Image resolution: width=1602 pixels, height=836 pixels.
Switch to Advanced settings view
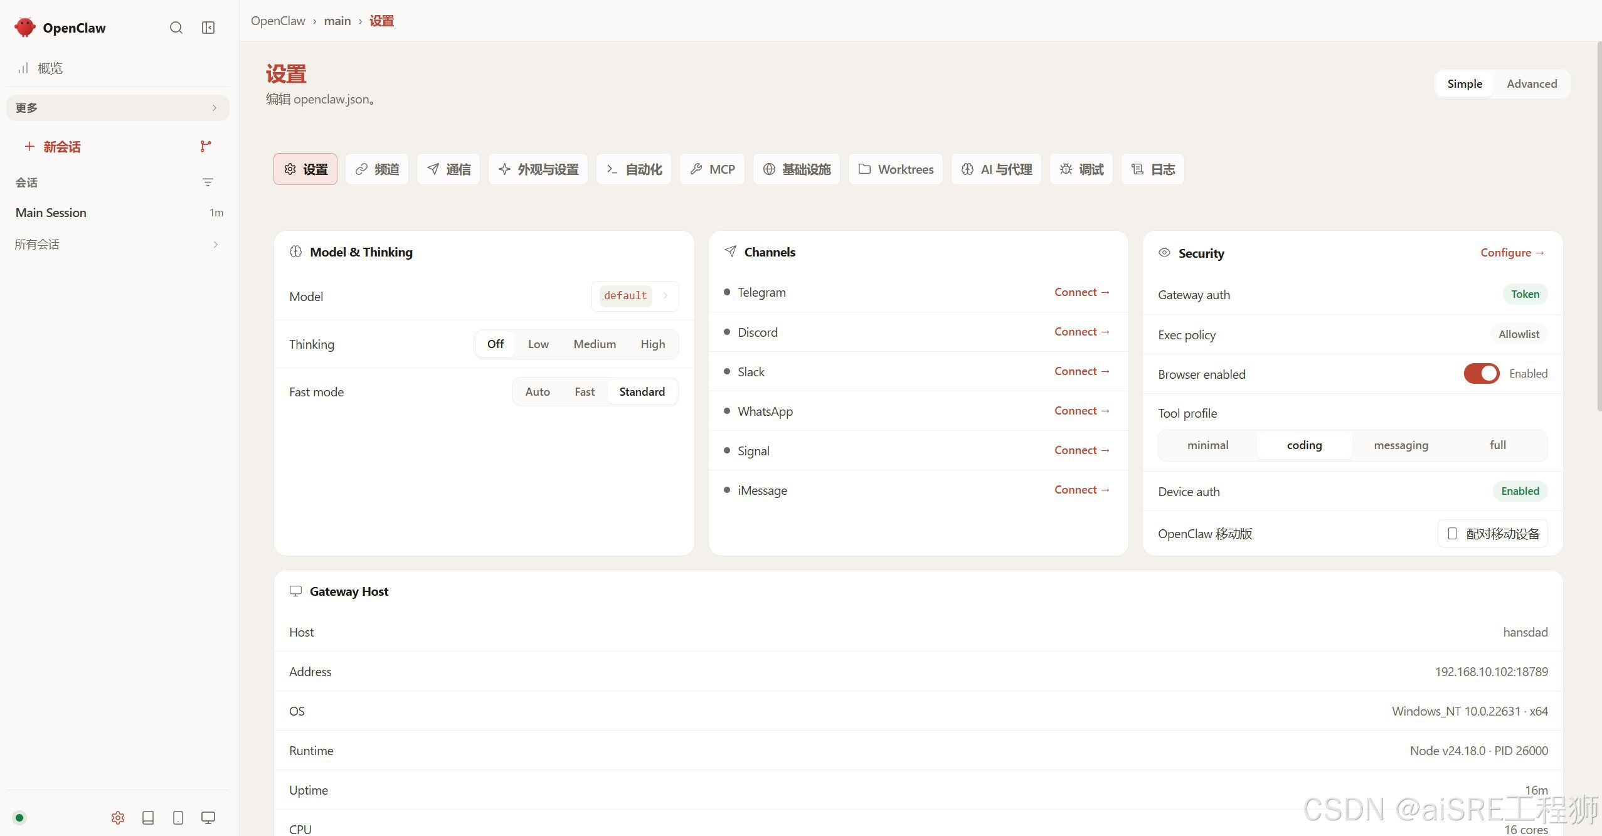pyautogui.click(x=1532, y=84)
